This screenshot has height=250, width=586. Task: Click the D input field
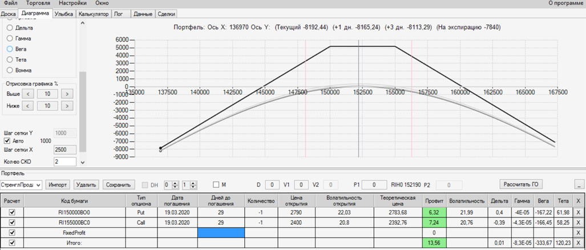[272, 184]
